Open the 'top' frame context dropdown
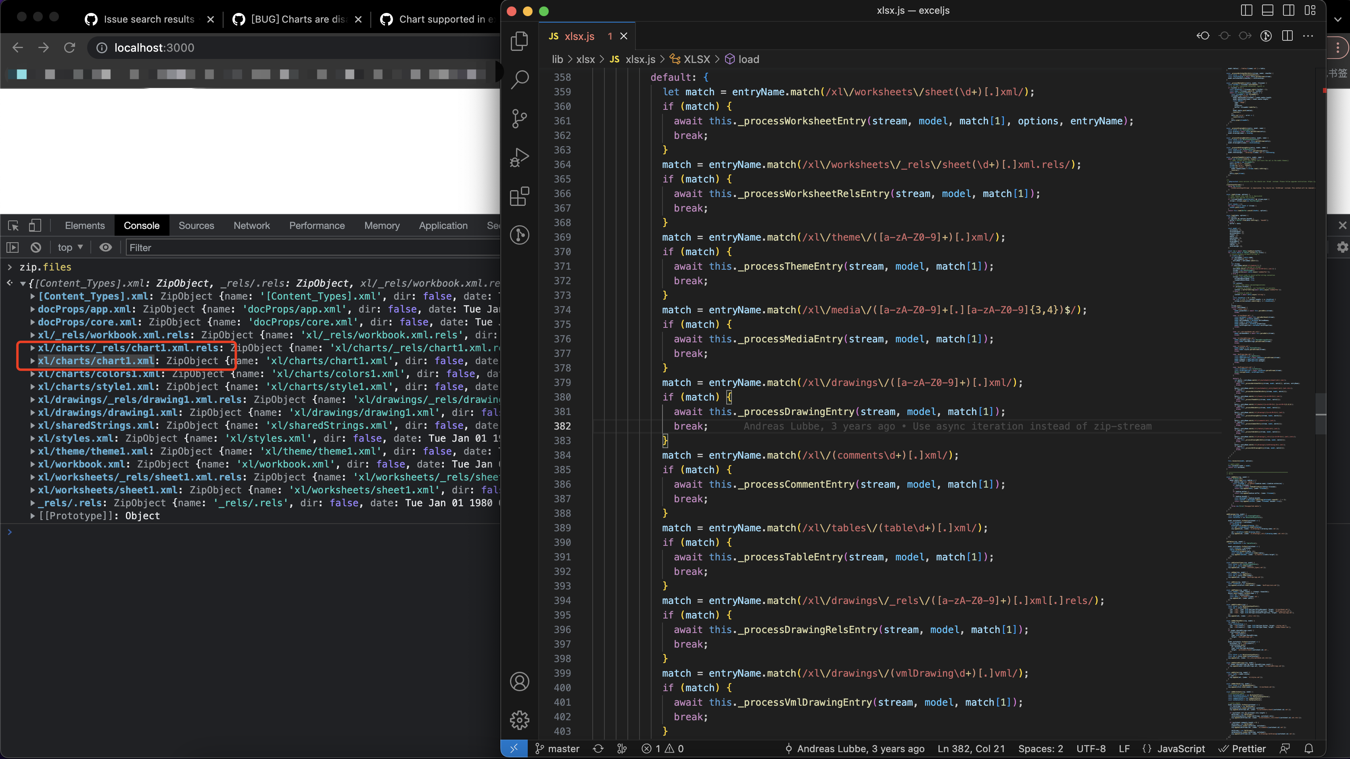The height and width of the screenshot is (759, 1350). pyautogui.click(x=70, y=247)
